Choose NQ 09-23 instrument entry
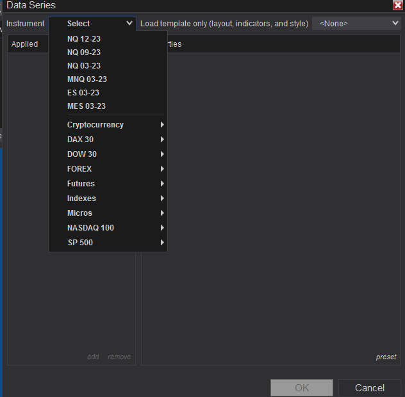 (108, 53)
